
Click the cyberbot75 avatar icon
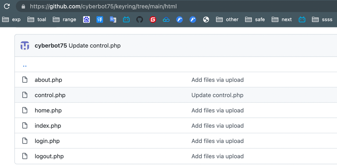click(x=25, y=46)
